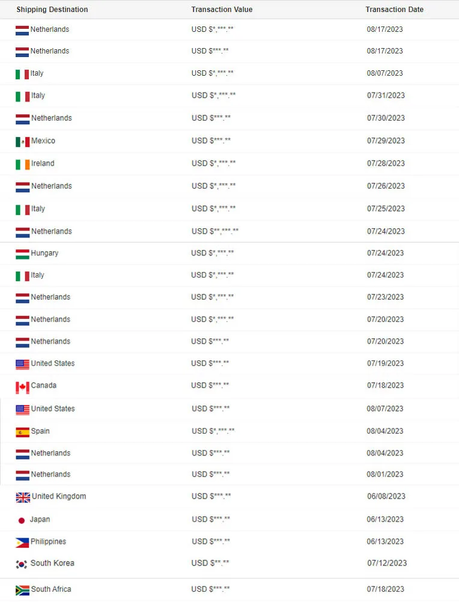The image size is (459, 602).
Task: Sort by Shipping Destination column header
Action: tap(52, 10)
